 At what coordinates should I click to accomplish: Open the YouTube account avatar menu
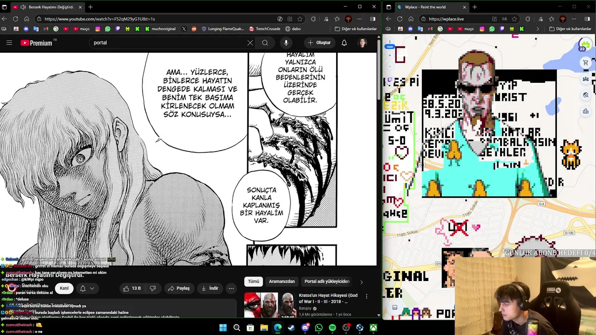pyautogui.click(x=362, y=43)
